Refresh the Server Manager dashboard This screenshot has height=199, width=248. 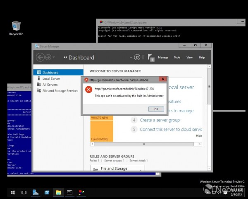tap(137, 57)
